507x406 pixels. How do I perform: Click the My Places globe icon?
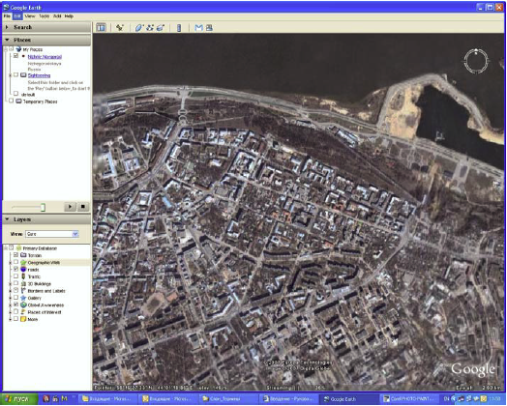pos(18,49)
